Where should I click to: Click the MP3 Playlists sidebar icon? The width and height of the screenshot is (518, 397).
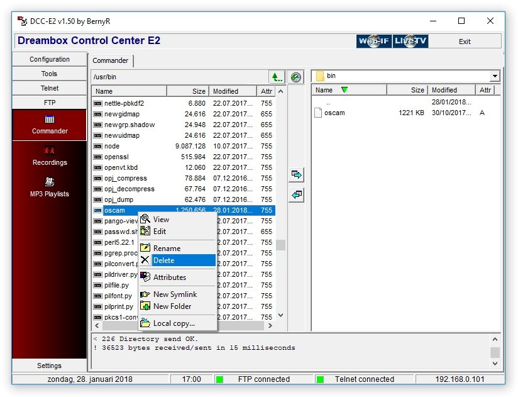point(50,182)
